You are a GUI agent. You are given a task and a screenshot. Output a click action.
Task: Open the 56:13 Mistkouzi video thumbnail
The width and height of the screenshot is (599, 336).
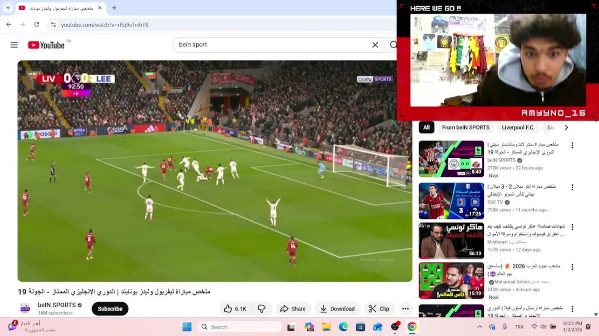451,241
